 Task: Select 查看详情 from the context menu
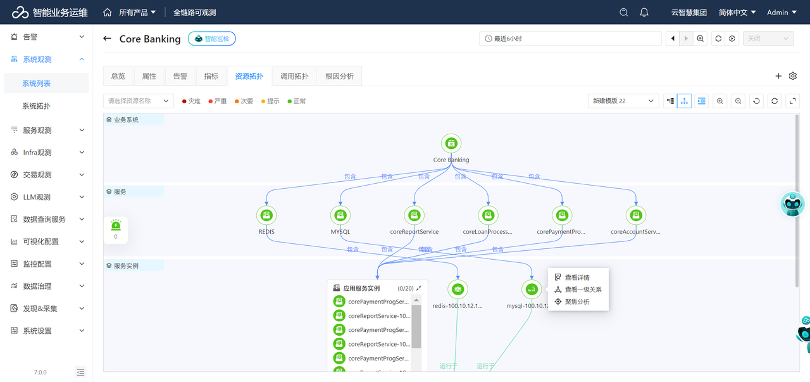tap(577, 277)
